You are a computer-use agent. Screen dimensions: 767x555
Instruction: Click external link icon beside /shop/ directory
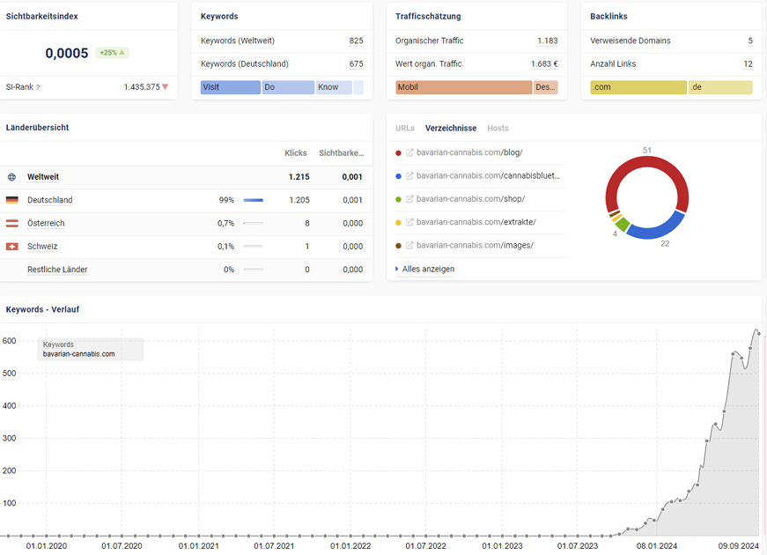(409, 199)
